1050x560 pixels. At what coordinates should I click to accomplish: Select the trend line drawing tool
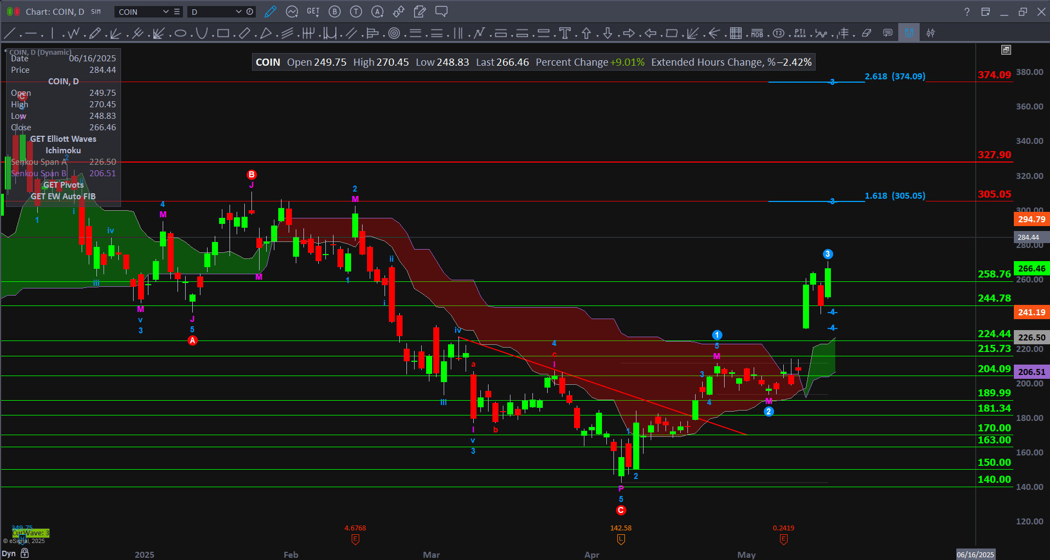click(x=9, y=33)
